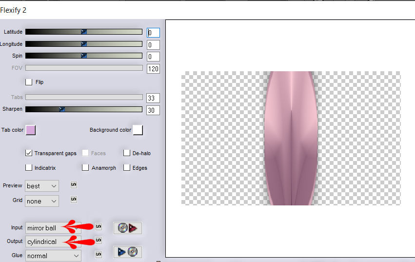Click the blue-arrow-and-disc button beside Glue

point(128,252)
